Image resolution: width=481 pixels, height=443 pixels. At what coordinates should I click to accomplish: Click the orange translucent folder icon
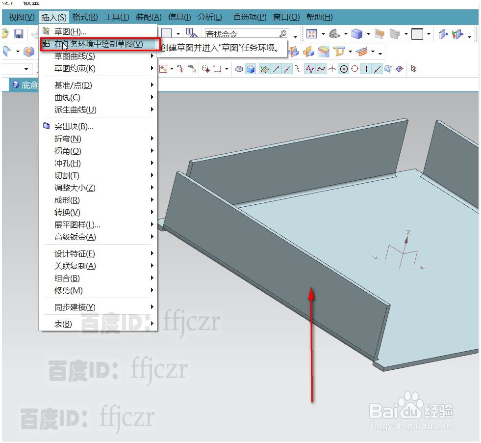(380, 34)
